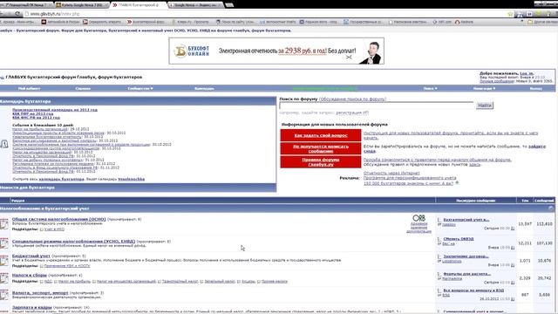Click the status icon of the УСНО, ЕНВД forum
This screenshot has width=558, height=314.
point(4,243)
